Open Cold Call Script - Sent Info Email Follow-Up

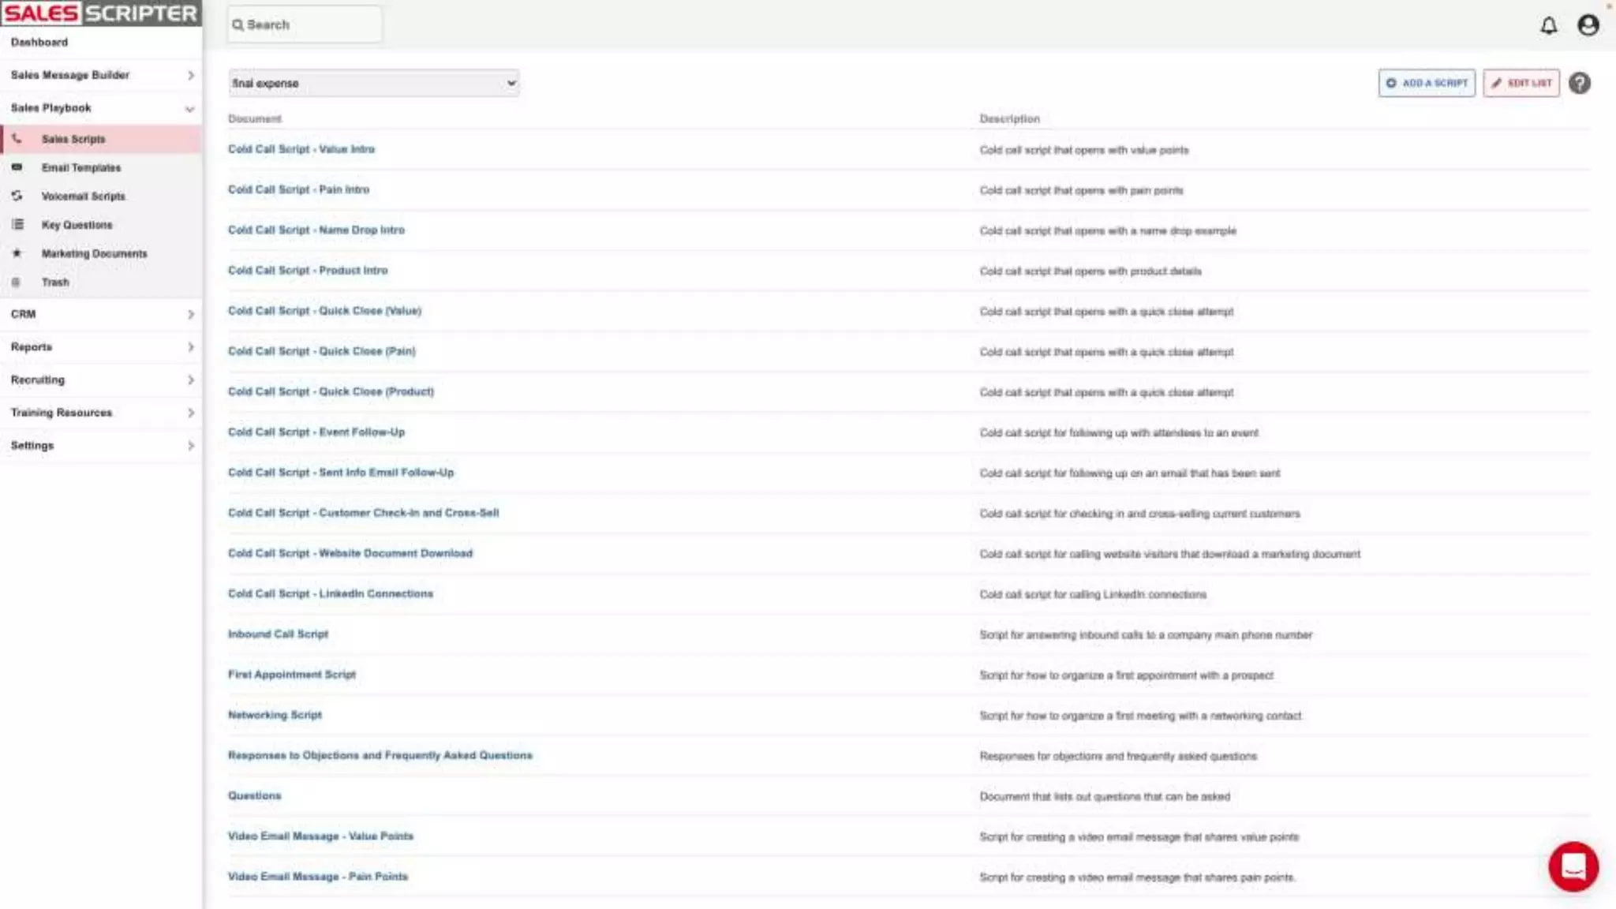[x=341, y=472]
